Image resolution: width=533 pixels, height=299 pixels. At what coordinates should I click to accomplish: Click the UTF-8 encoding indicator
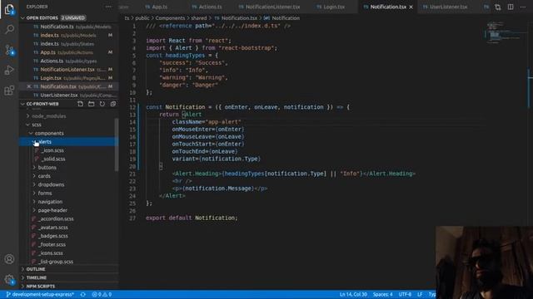(405, 295)
